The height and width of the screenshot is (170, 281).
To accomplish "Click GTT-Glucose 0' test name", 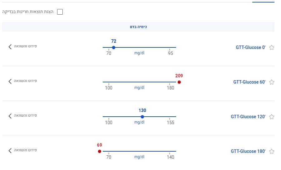I will pos(250,47).
